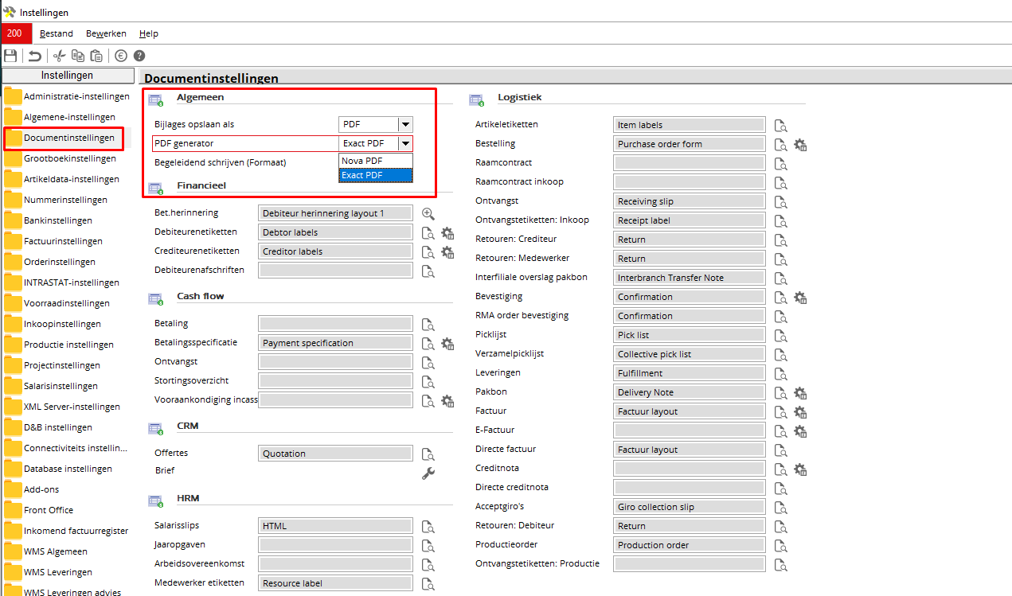This screenshot has height=596, width=1012.
Task: Open the Bestand menu
Action: [57, 33]
